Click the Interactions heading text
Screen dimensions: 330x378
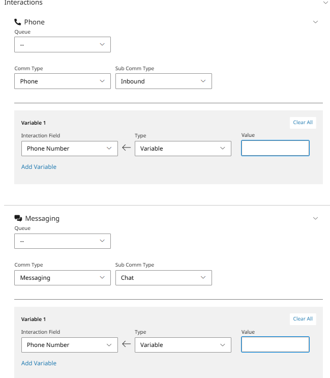[x=23, y=3]
